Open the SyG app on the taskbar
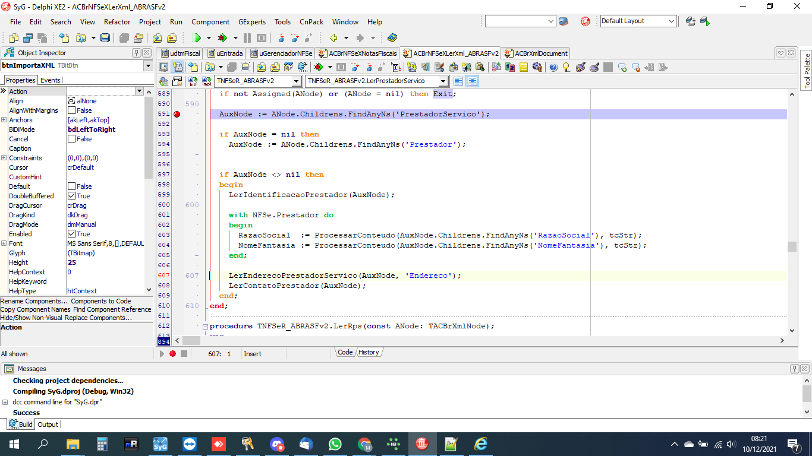This screenshot has width=812, height=456. pyautogui.click(x=160, y=444)
